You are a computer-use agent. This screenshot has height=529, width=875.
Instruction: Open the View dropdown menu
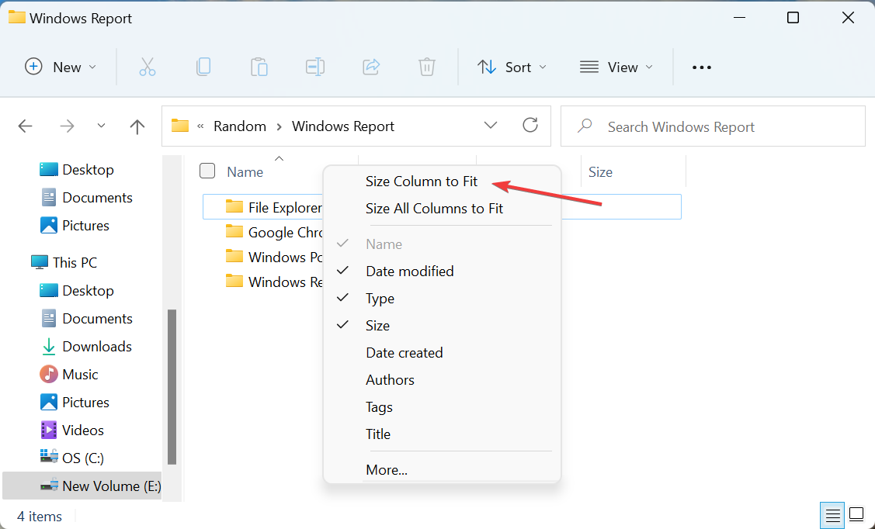(616, 67)
